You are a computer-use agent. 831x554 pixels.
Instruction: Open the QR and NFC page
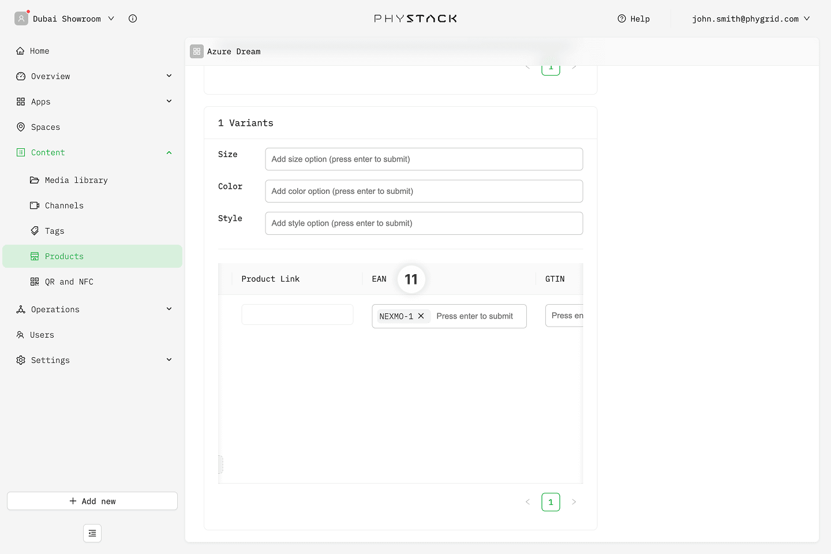click(92, 282)
